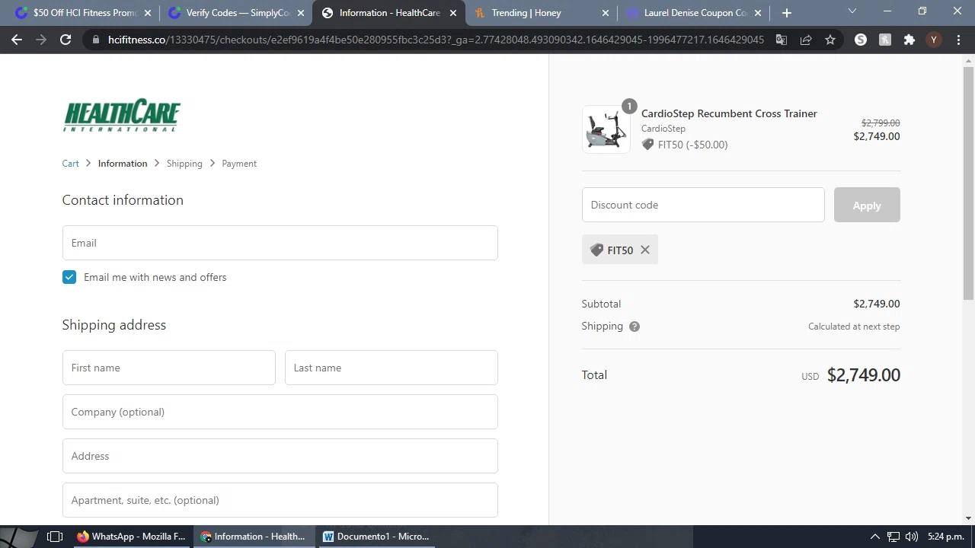This screenshot has height=548, width=975.
Task: Focus the First name field
Action: click(x=169, y=368)
